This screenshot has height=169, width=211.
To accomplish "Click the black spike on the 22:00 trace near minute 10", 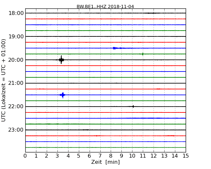I will coord(133,107).
